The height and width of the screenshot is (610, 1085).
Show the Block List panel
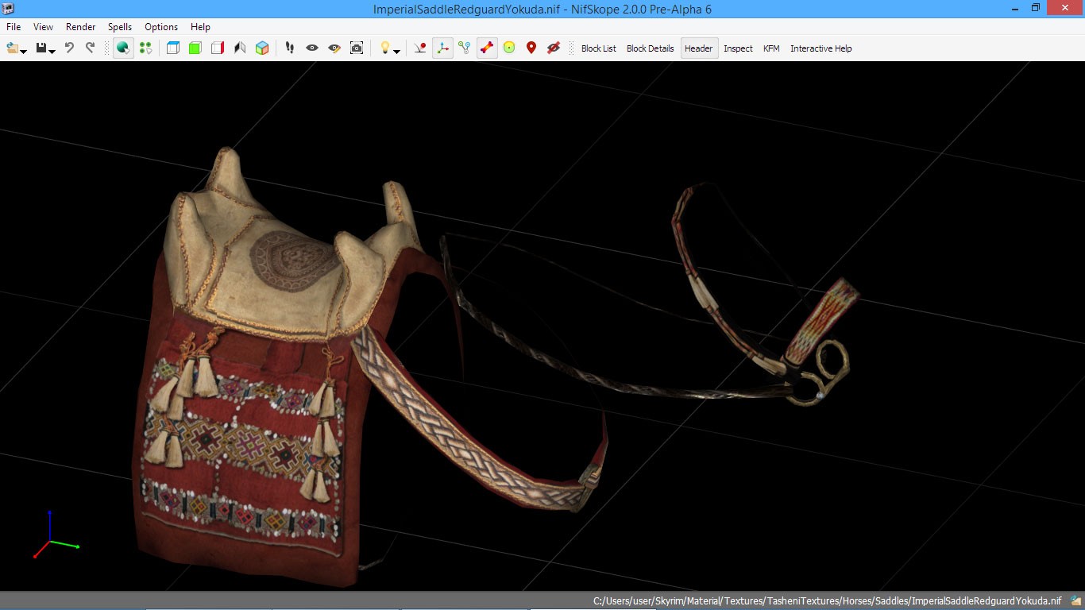[598, 48]
